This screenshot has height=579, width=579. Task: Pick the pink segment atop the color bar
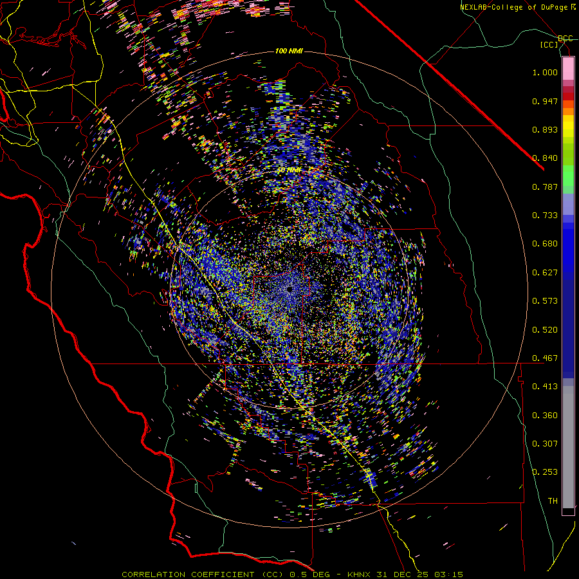568,69
